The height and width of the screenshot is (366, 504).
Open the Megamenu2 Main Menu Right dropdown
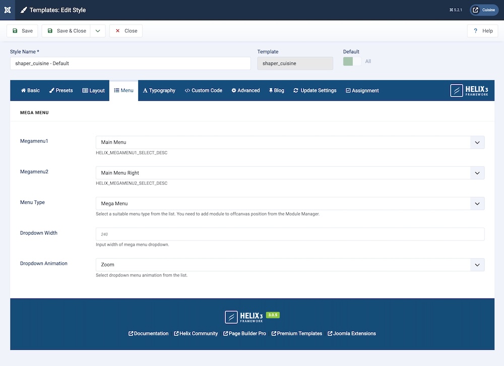pos(290,173)
